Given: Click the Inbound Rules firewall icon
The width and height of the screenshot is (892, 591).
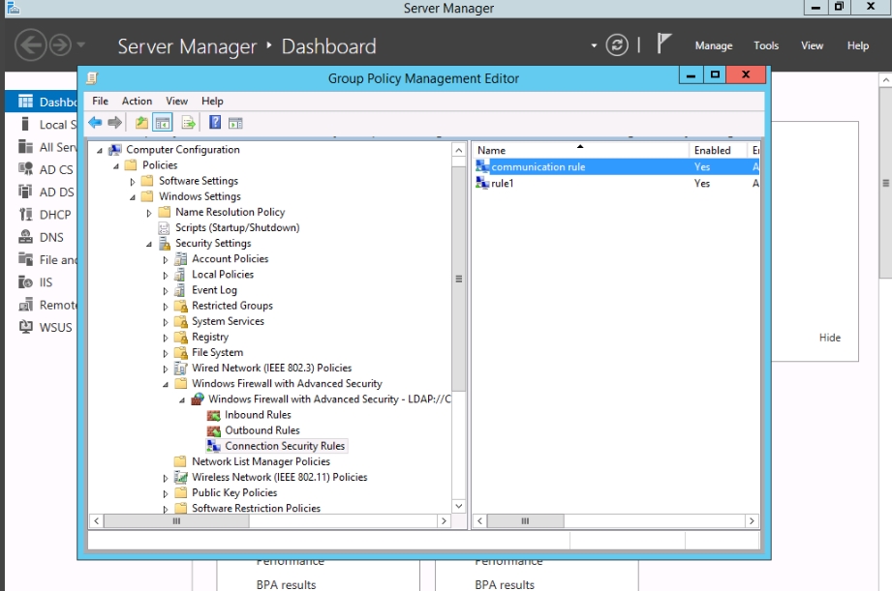Looking at the screenshot, I should [x=214, y=415].
